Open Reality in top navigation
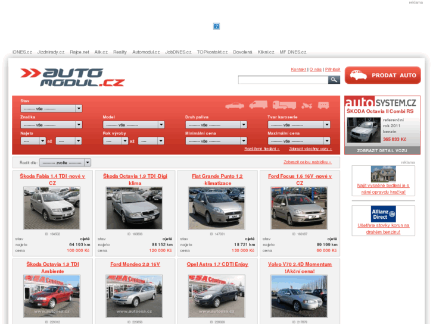Viewport: 433px width, 324px height. click(120, 52)
